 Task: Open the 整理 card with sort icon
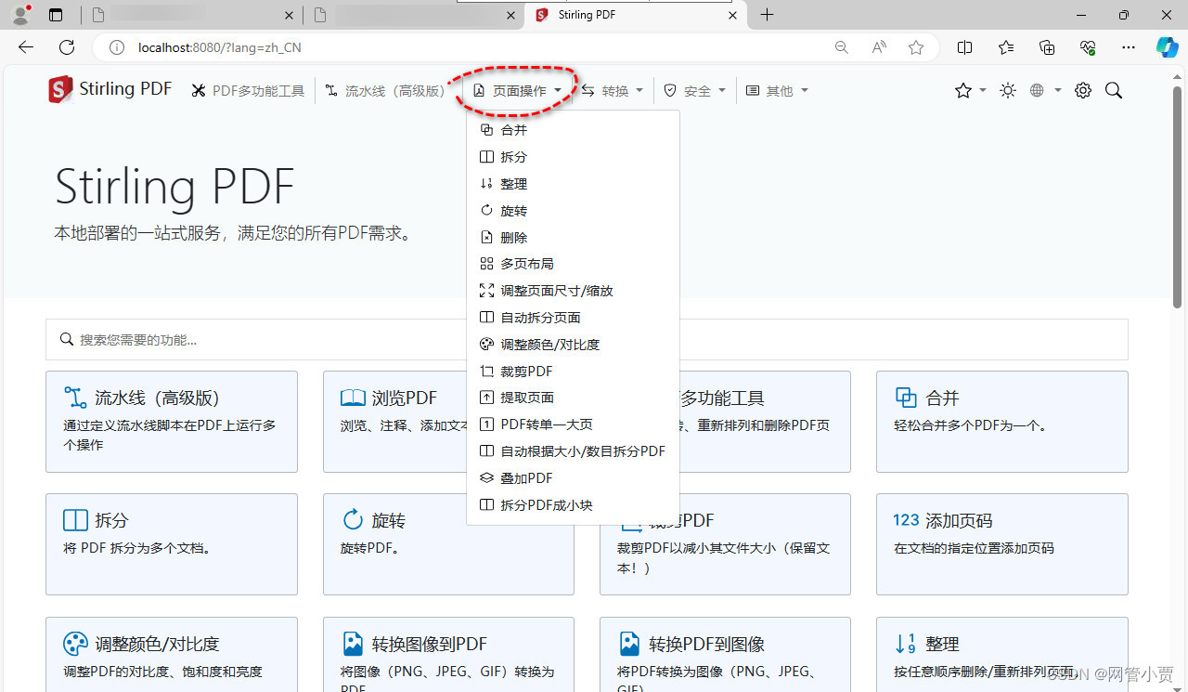point(1002,655)
